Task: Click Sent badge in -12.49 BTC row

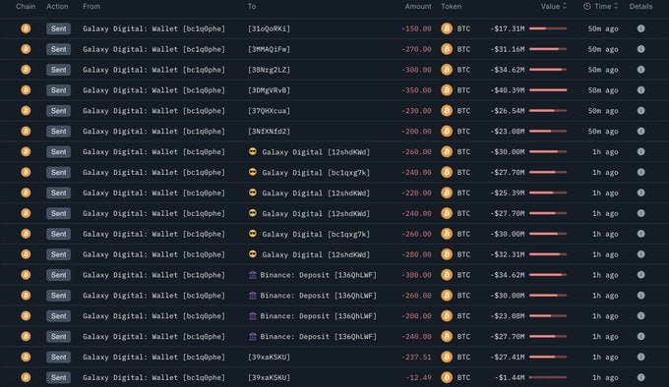Action: pos(58,377)
